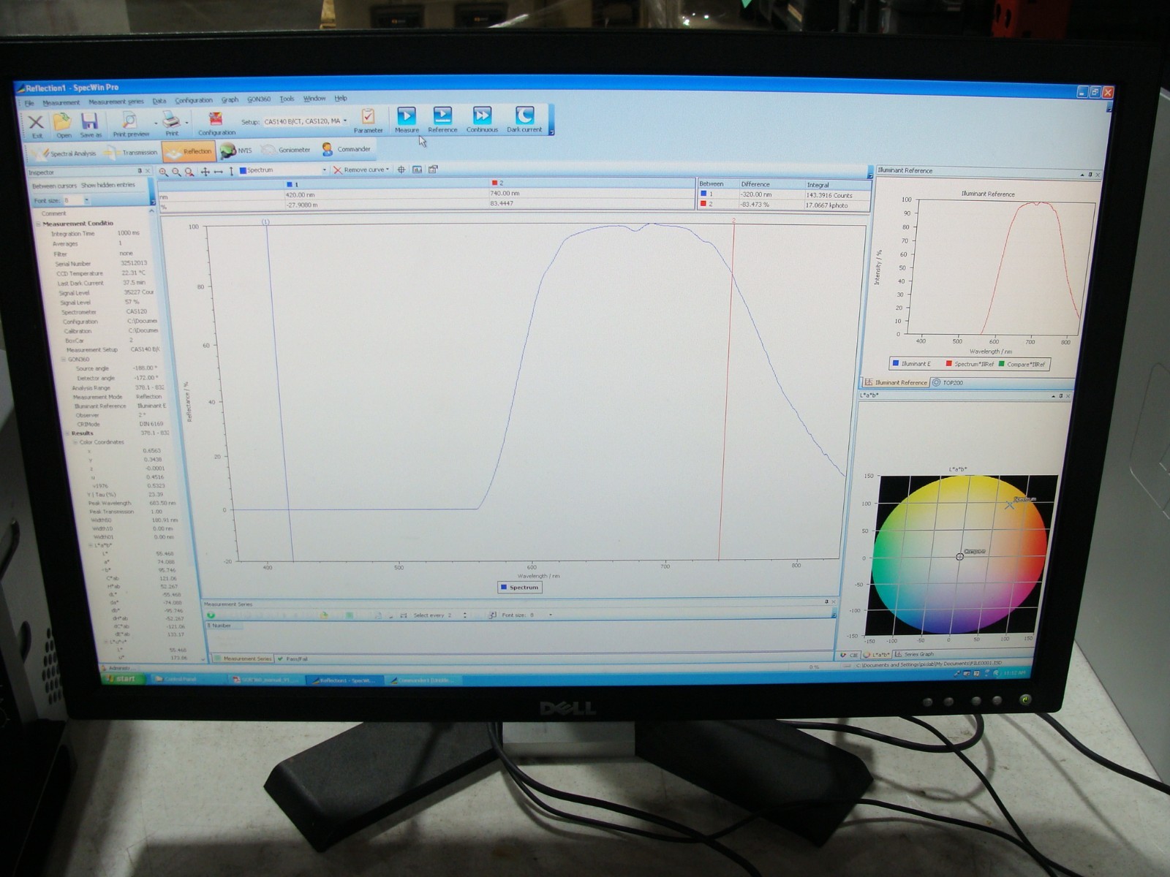
Task: Open the Font size dropdown in Measurement Series
Action: coord(552,615)
